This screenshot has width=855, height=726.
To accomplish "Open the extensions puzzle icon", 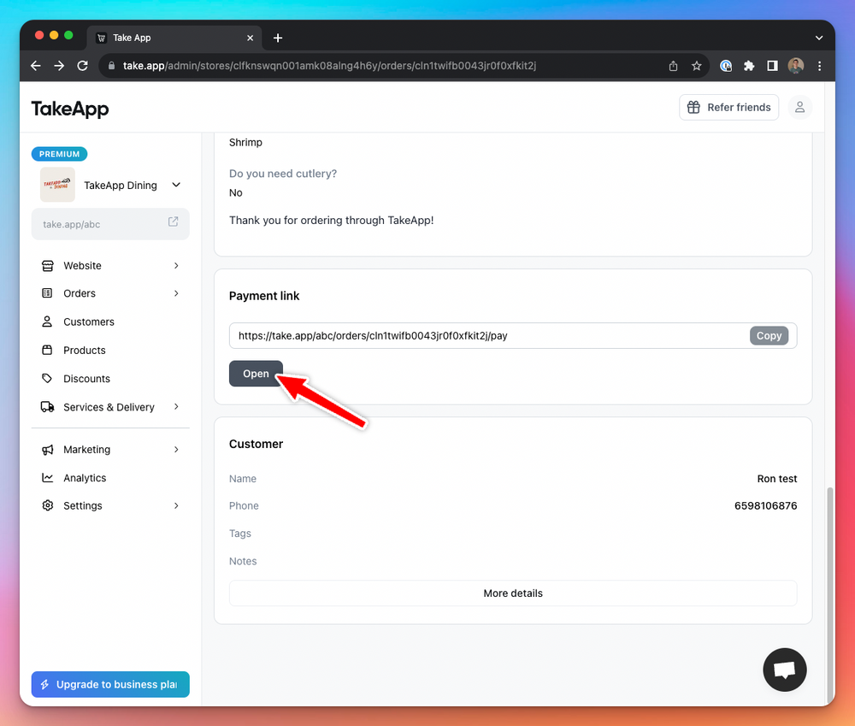I will pyautogui.click(x=749, y=66).
